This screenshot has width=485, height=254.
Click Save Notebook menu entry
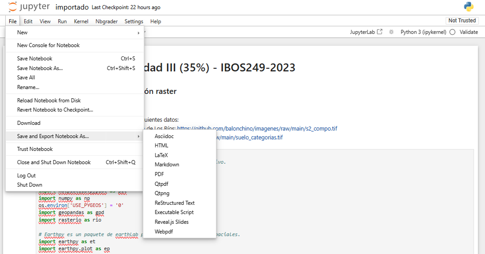[x=35, y=58]
